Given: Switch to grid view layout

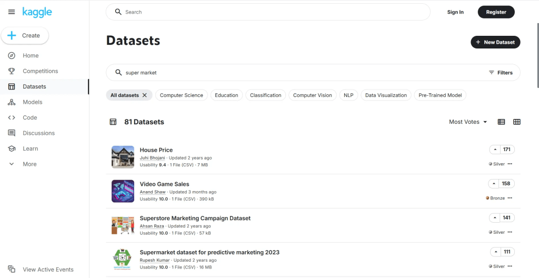Looking at the screenshot, I should point(516,122).
